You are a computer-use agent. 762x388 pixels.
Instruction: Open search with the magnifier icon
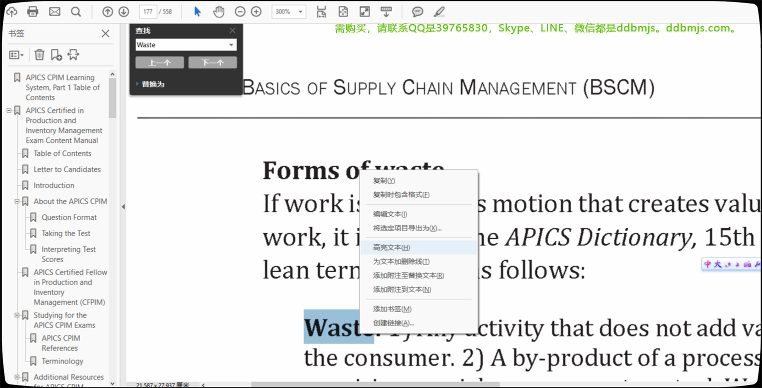76,11
